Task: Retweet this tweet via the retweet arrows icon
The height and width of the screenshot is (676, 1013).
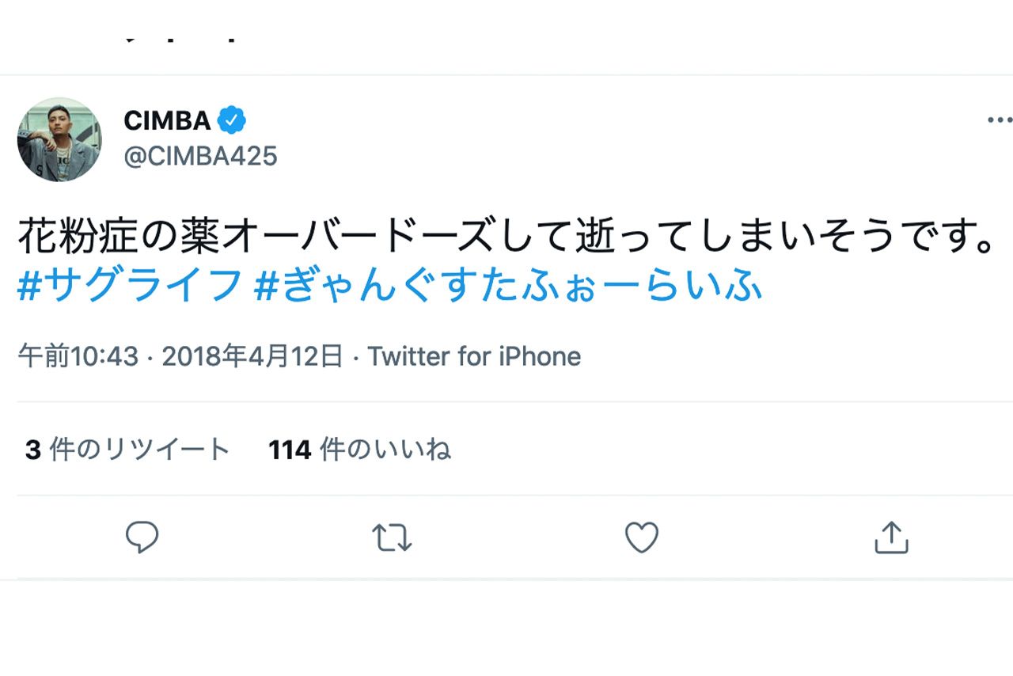Action: pyautogui.click(x=392, y=537)
